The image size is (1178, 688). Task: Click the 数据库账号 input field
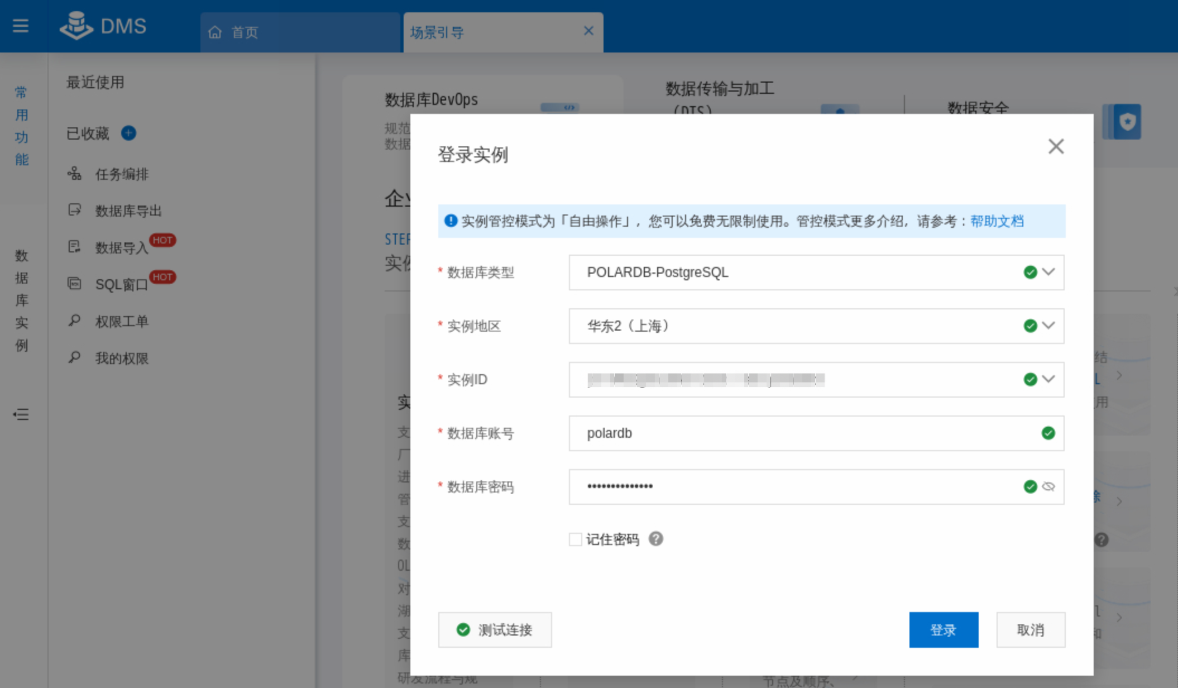click(x=816, y=433)
